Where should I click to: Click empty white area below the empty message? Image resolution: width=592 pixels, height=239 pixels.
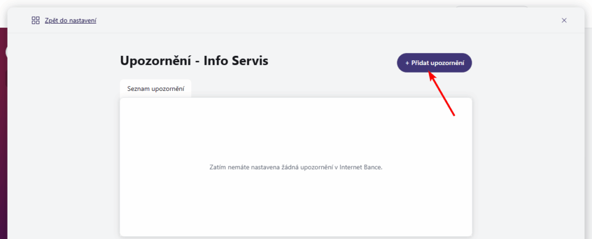pos(295,207)
